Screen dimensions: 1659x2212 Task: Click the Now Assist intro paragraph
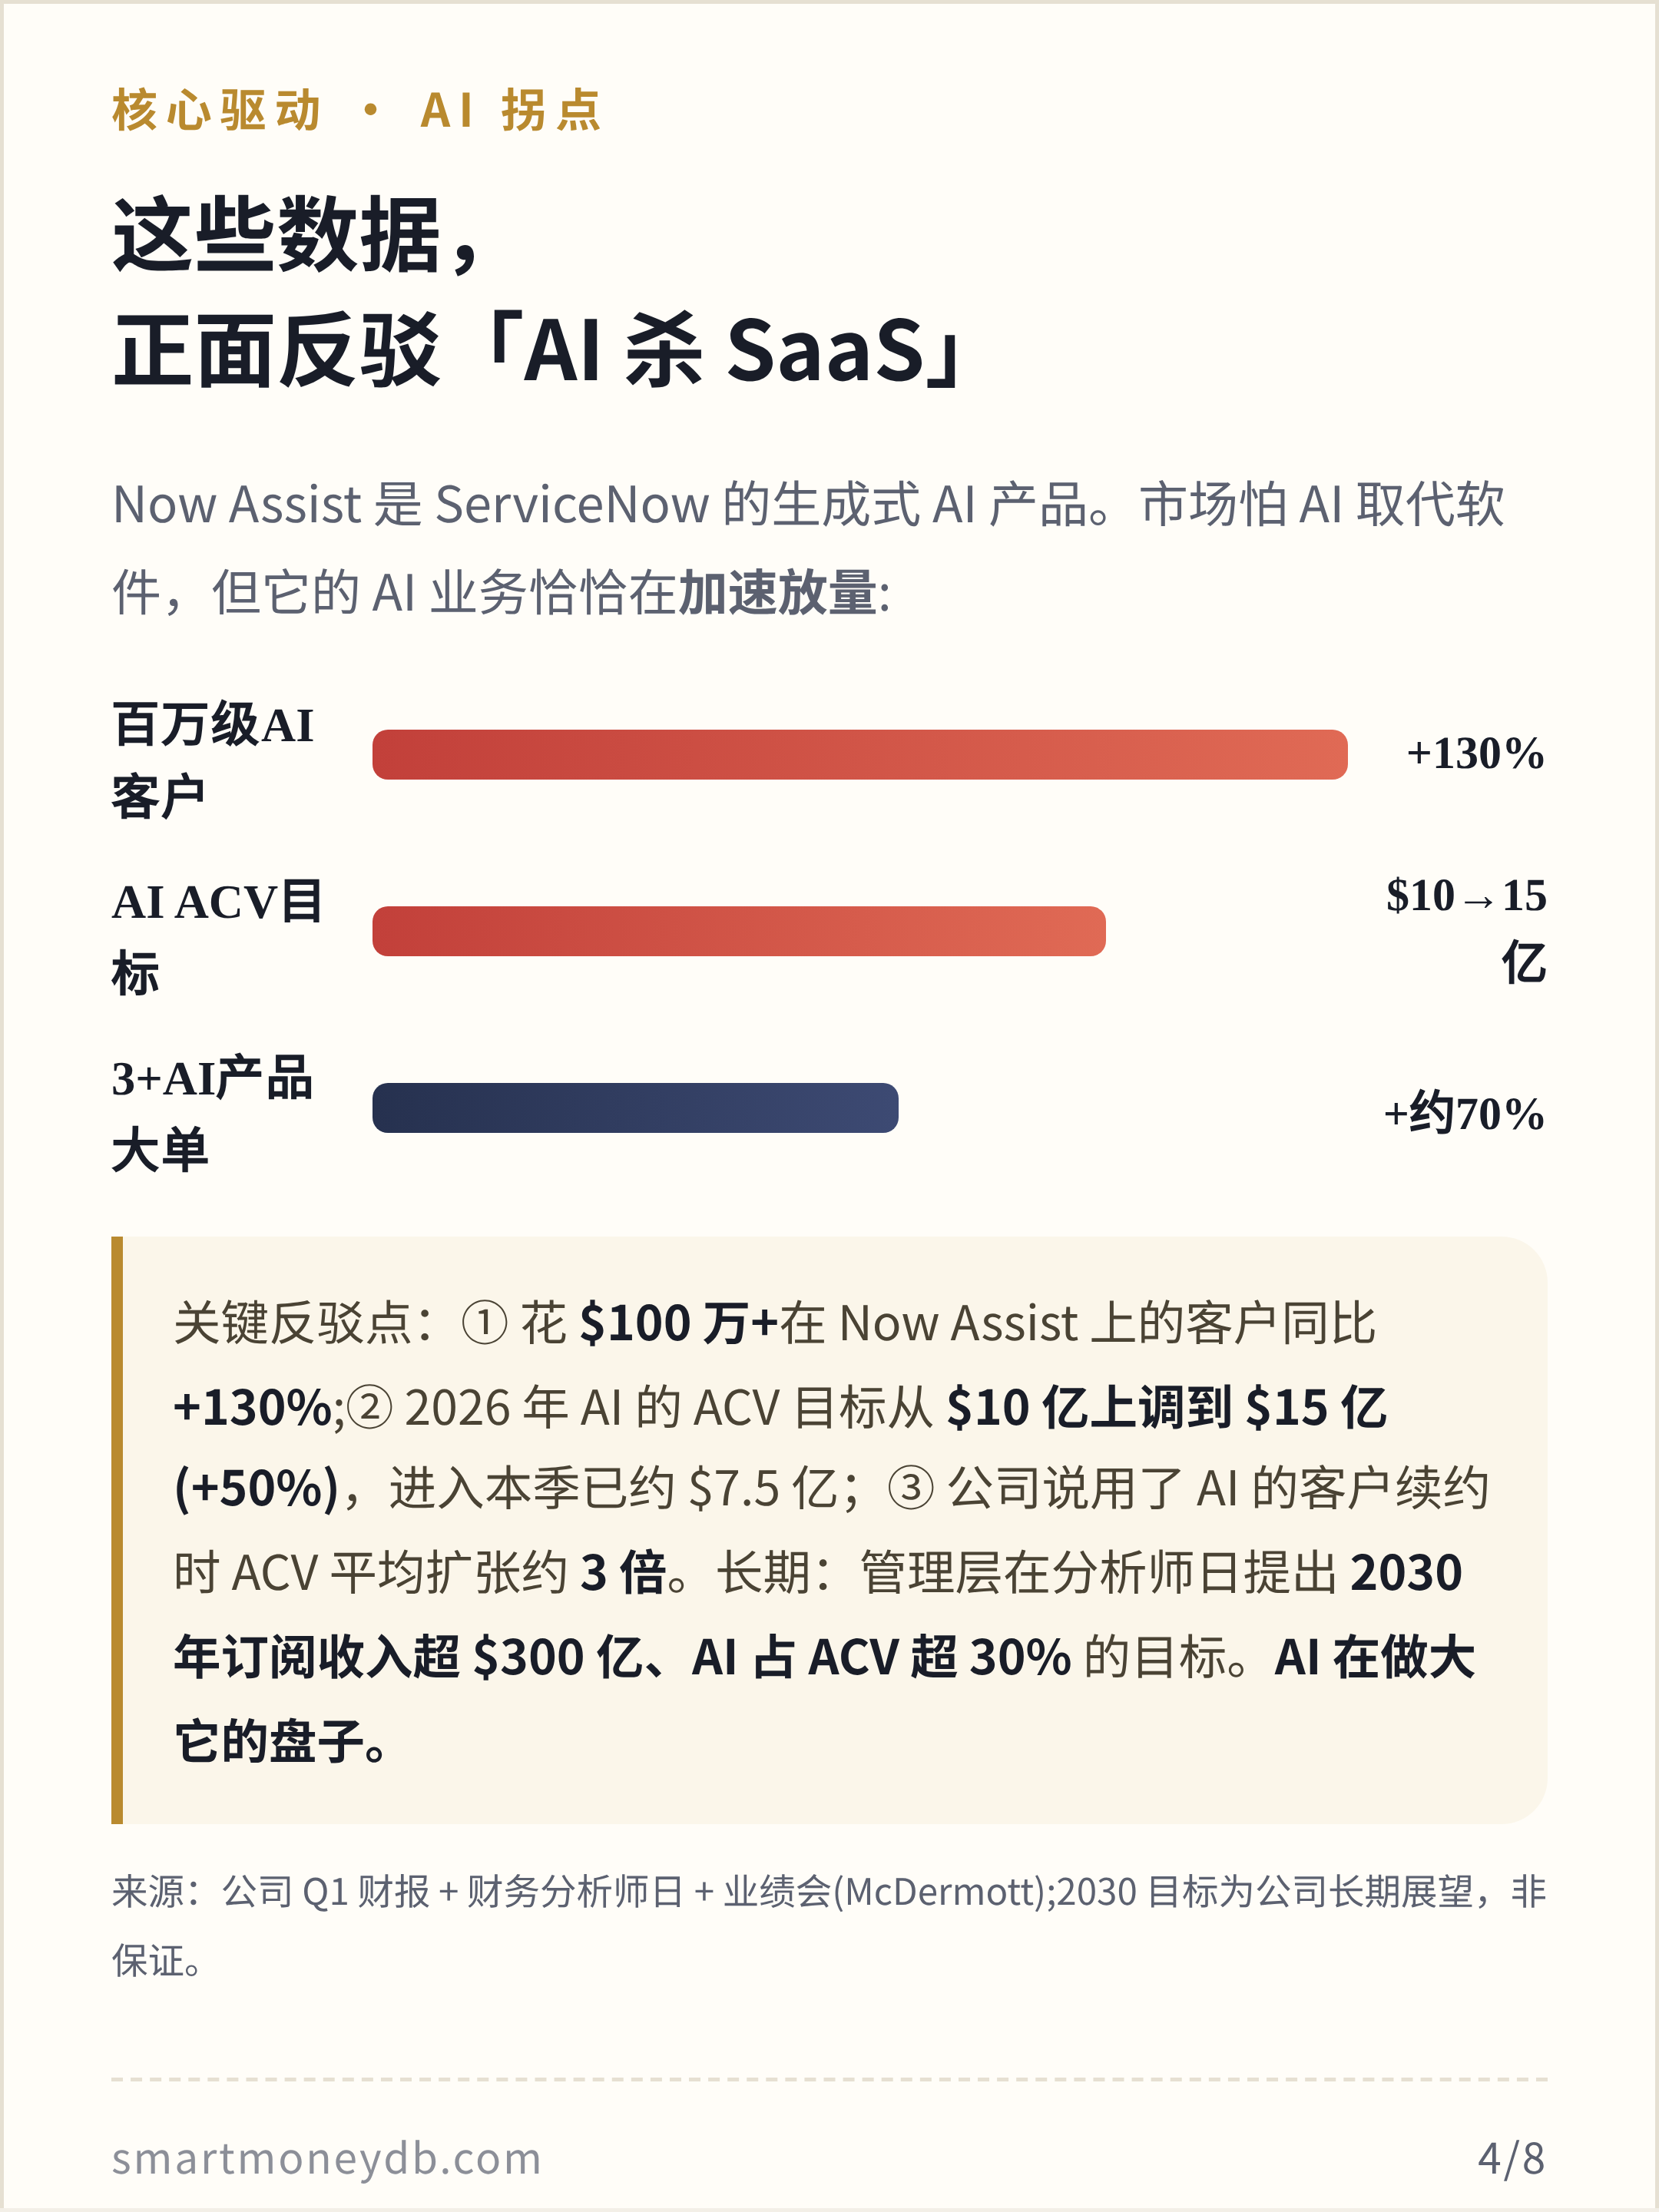pos(808,548)
